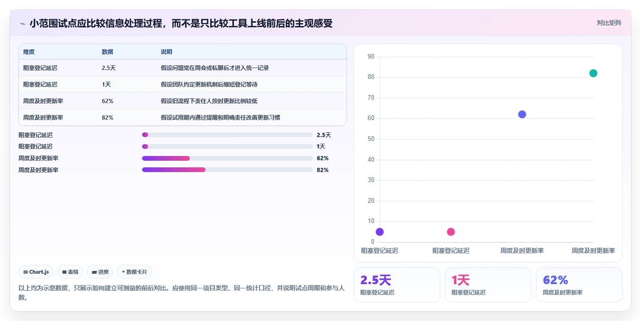641x321 pixels.
Task: Click the purple data point on the chart
Action: (380, 232)
